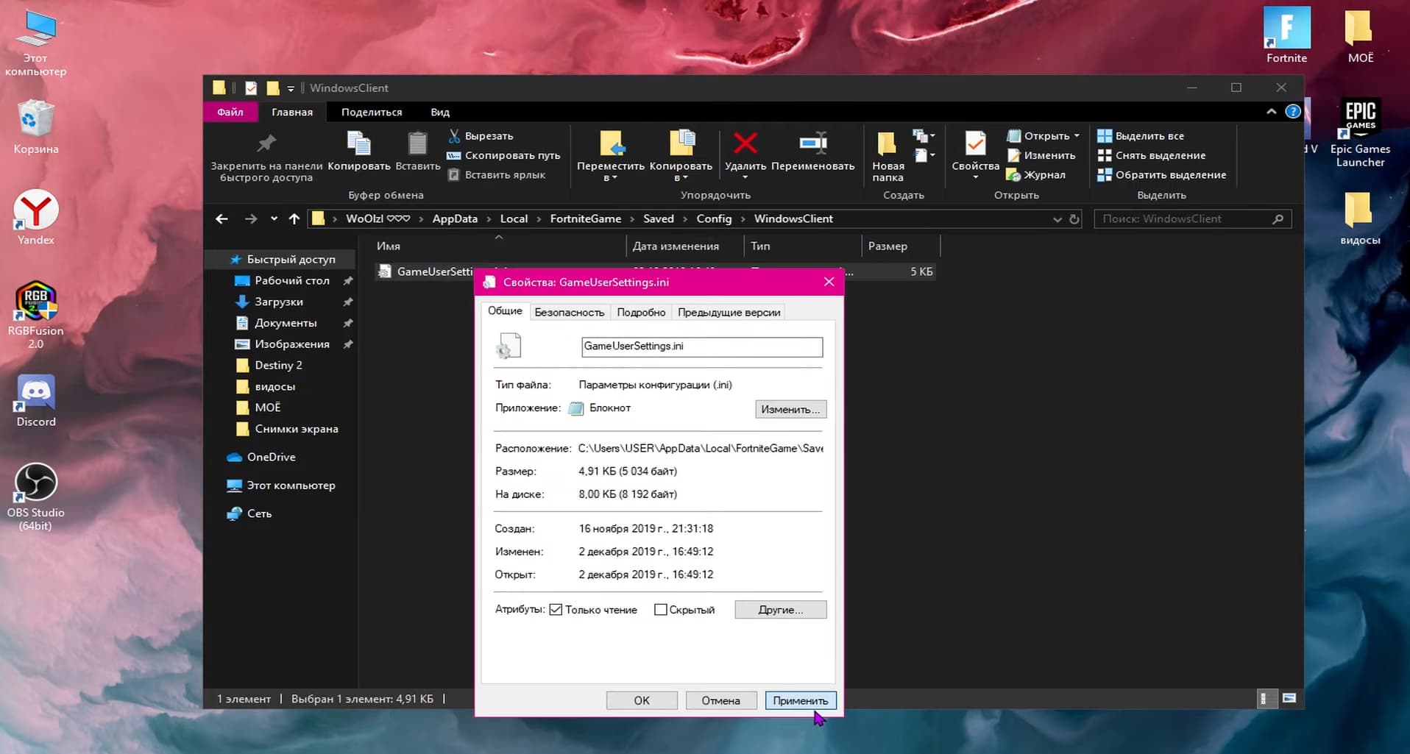Uncheck the Read-only (Только чтение) checkbox
1410x754 pixels.
556,610
